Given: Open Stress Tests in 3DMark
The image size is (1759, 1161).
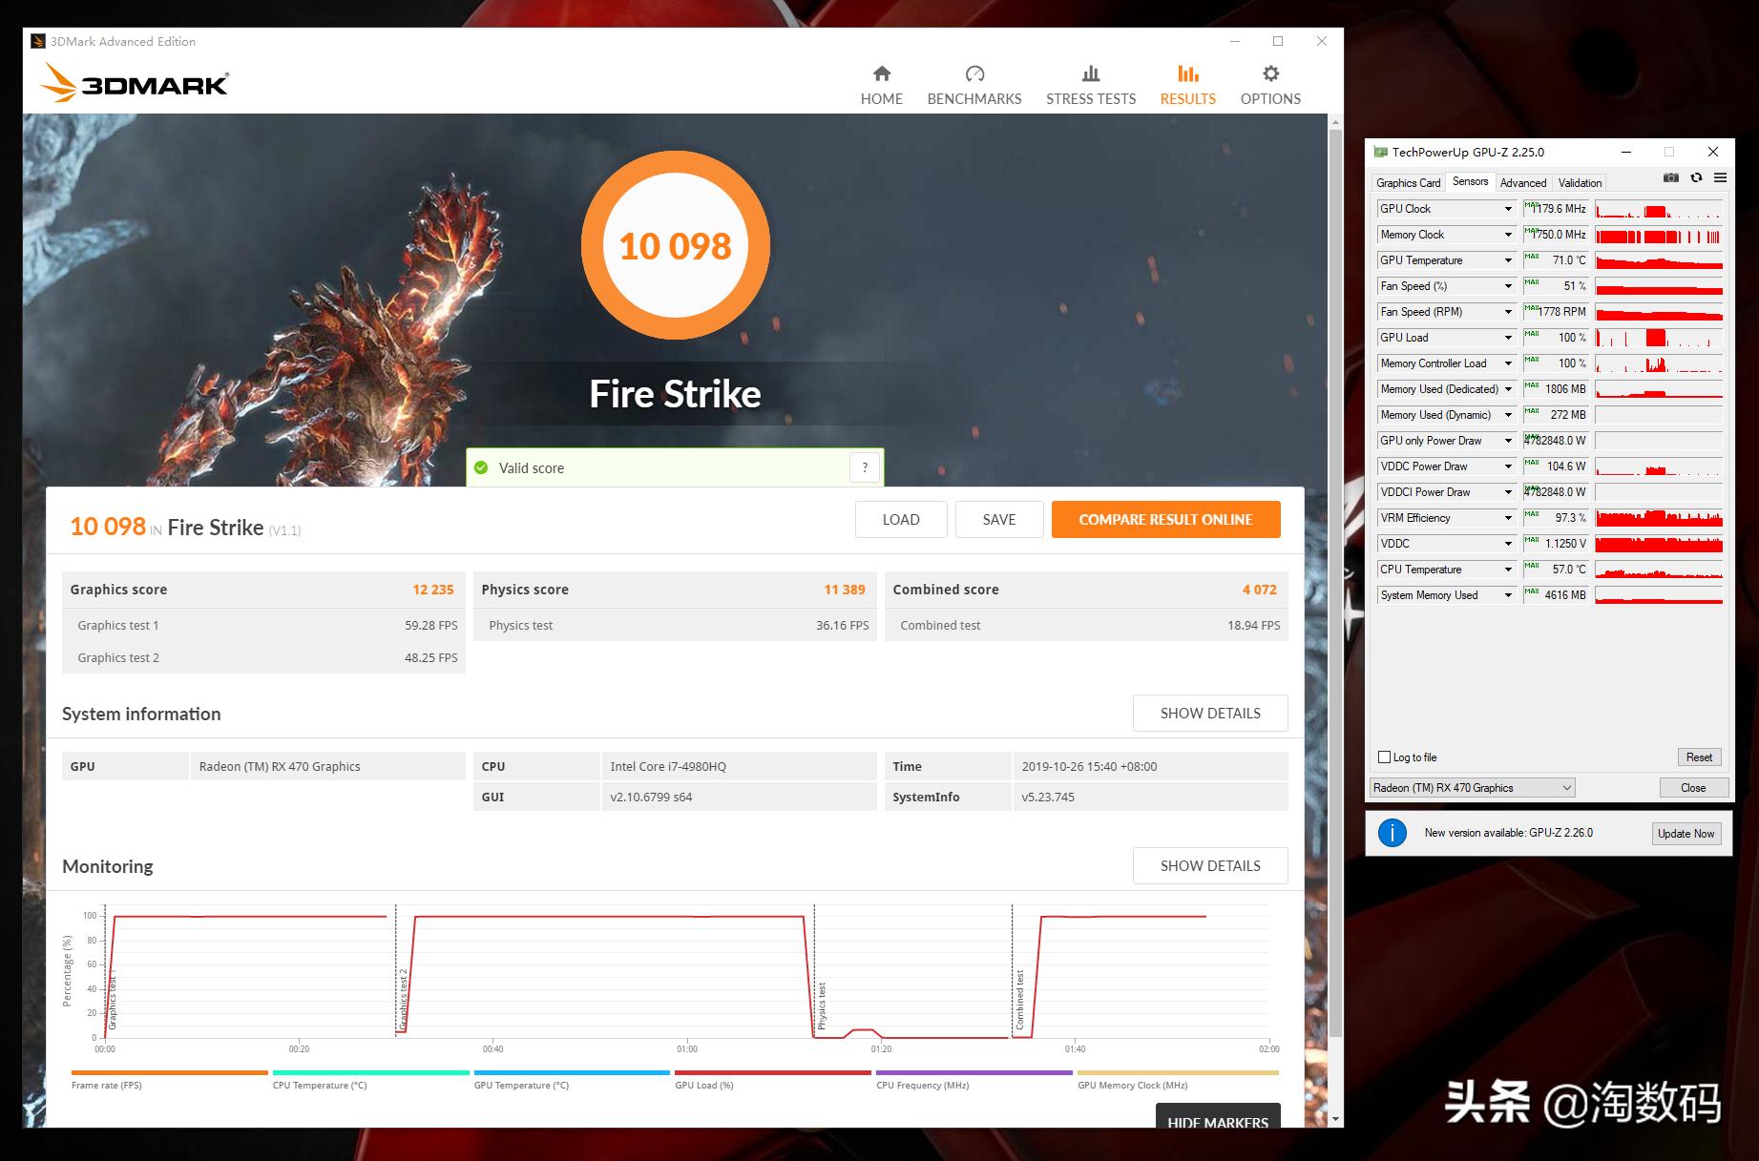Looking at the screenshot, I should [x=1090, y=84].
